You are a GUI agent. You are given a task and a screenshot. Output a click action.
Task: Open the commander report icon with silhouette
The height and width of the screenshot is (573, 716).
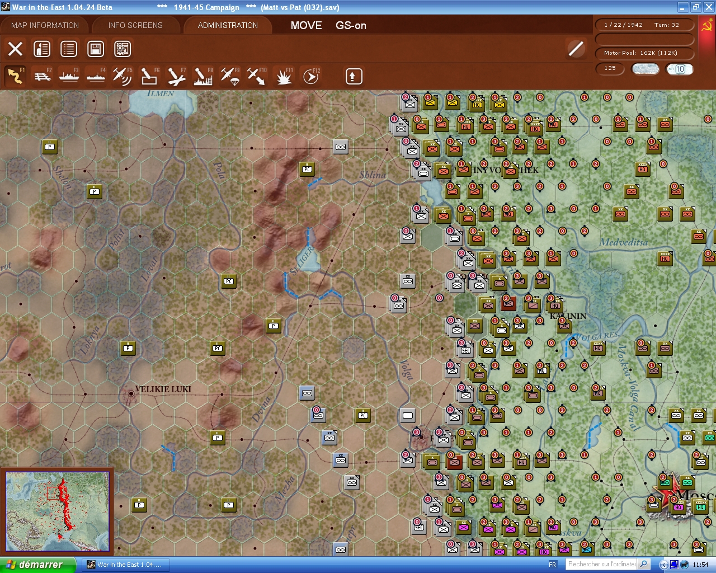pos(42,49)
